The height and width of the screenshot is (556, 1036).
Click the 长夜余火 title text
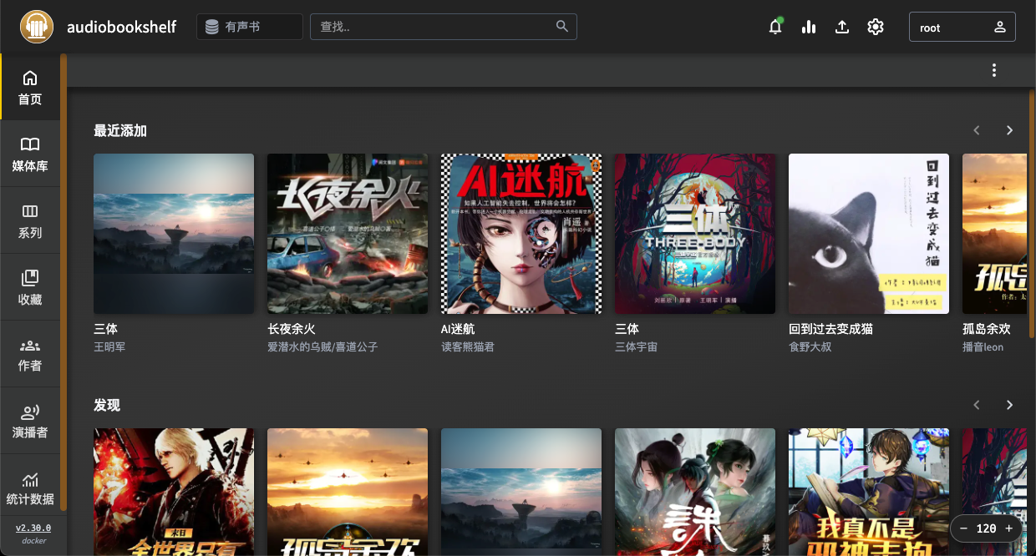[x=292, y=329]
